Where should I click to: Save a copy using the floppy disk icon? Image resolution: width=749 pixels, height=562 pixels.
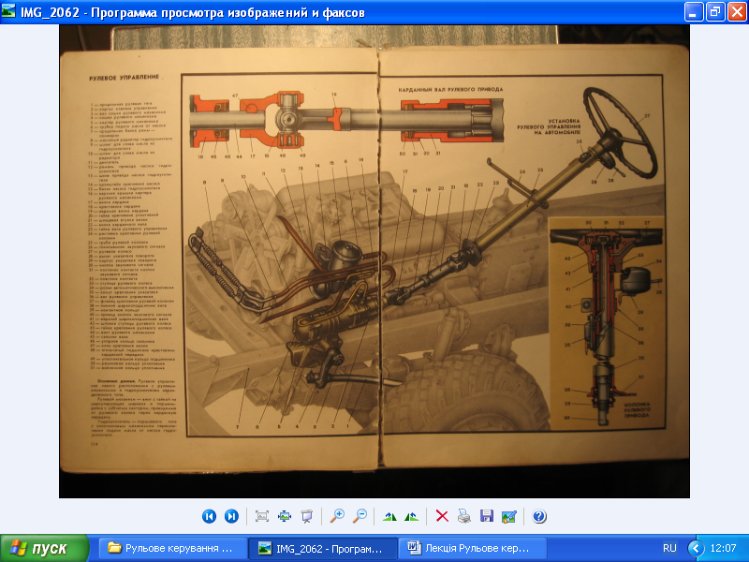coord(487,516)
